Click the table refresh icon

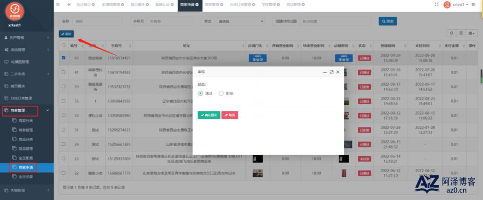[x=451, y=33]
